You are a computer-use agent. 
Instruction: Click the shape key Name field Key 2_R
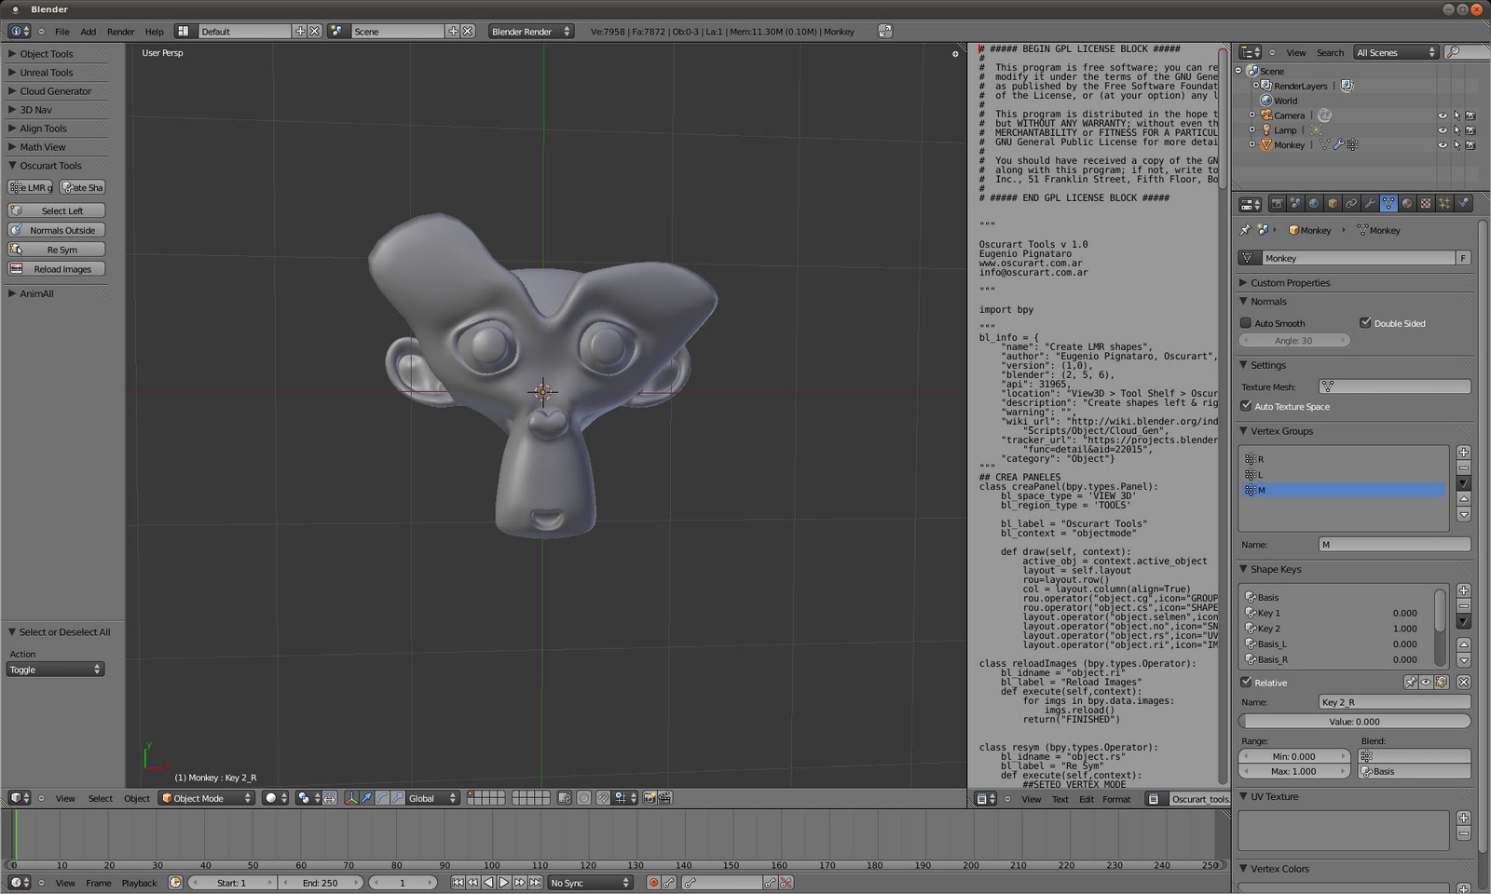[x=1394, y=702]
